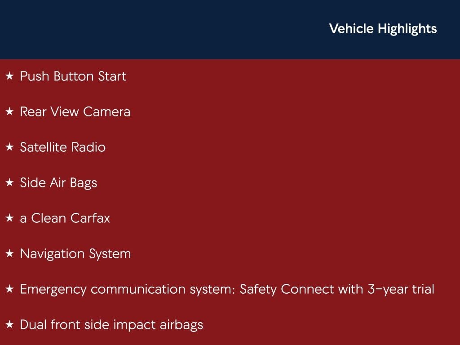This screenshot has height=345, width=460.
Task: Tap the star beside a Clean Carfax
Action: point(9,219)
